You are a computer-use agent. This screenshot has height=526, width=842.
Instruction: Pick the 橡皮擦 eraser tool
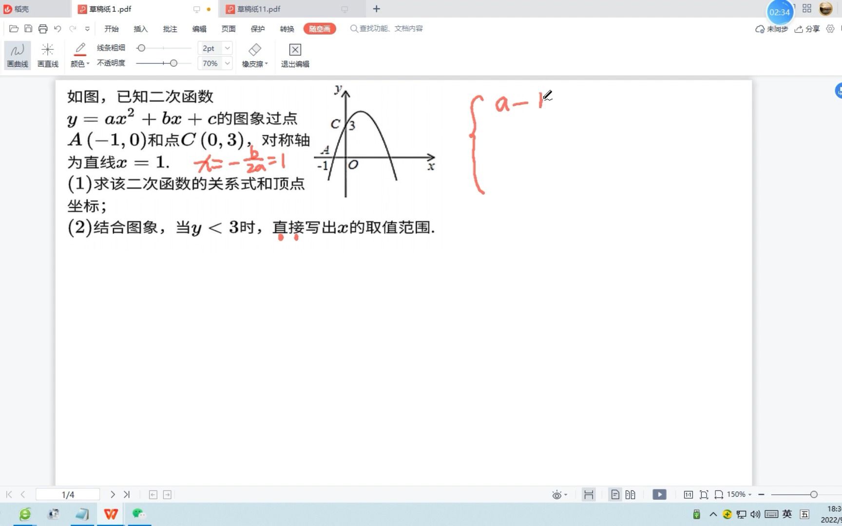pos(254,54)
